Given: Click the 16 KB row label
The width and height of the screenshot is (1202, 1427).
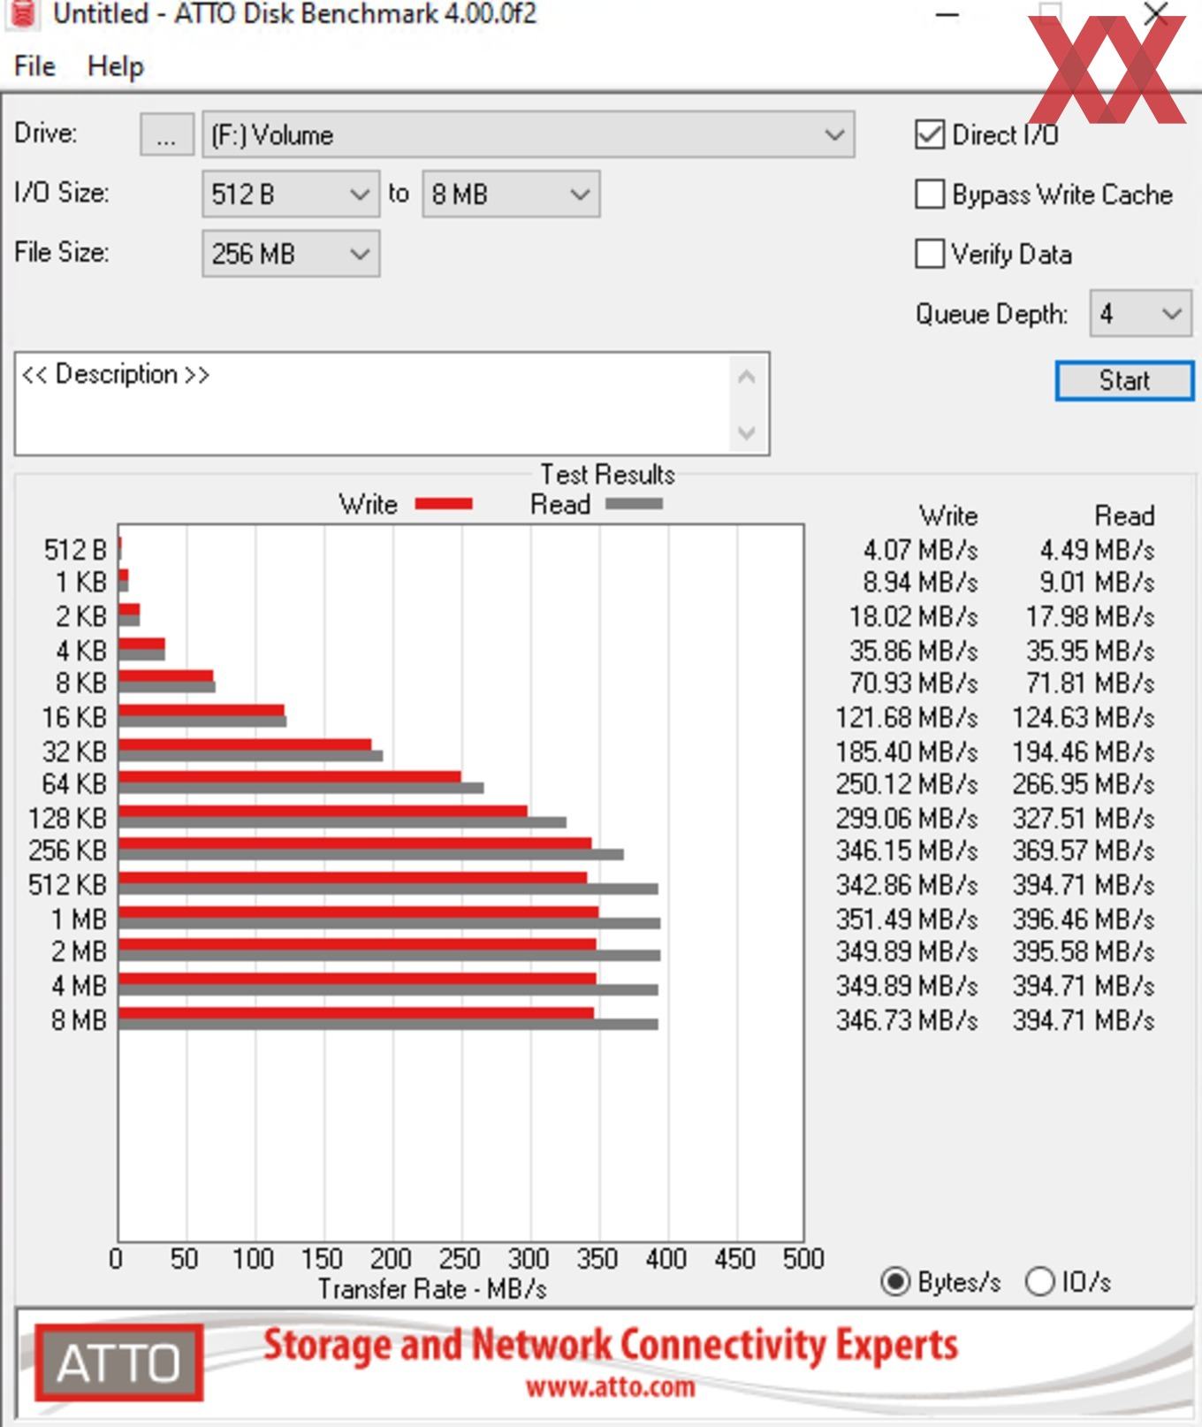Looking at the screenshot, I should click(74, 717).
